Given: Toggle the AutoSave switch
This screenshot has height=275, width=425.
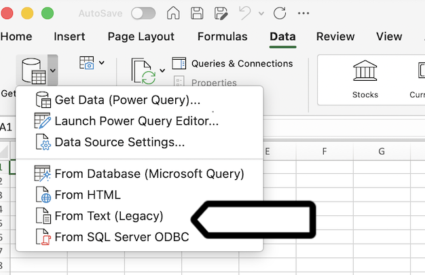Looking at the screenshot, I should pos(143,14).
